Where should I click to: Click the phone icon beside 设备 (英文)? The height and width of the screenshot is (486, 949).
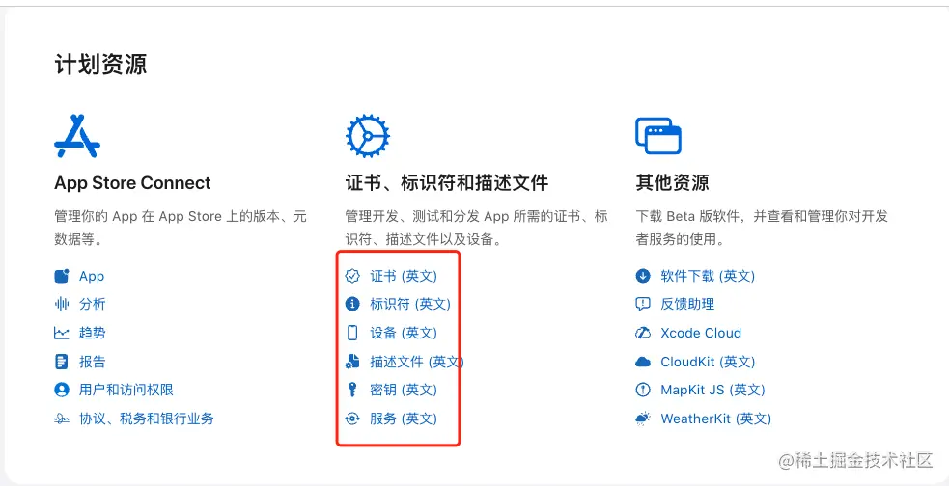[352, 333]
